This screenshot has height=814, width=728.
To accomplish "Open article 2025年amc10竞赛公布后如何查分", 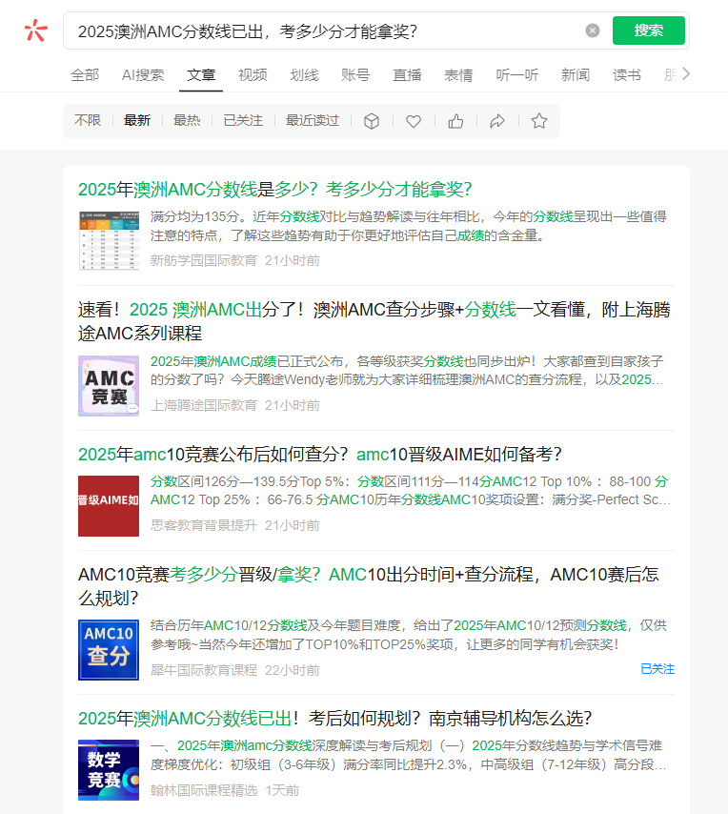I will point(319,455).
